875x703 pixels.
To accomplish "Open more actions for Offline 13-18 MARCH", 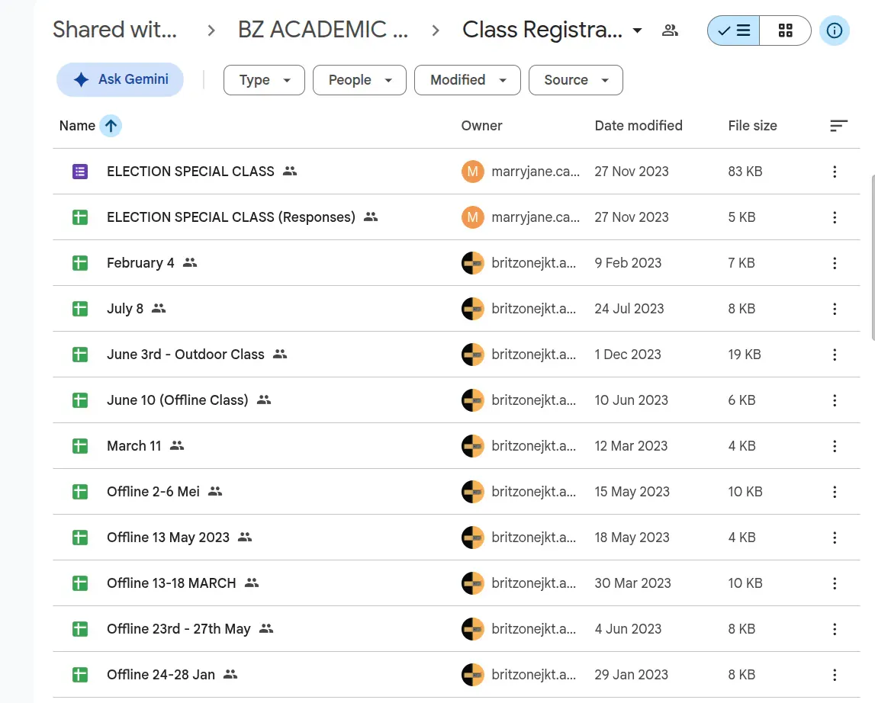I will (835, 583).
